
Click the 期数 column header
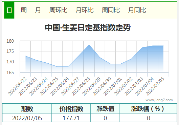click(x=27, y=108)
